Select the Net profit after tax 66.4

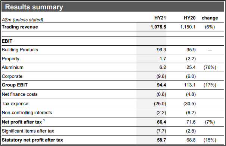[x=161, y=122]
